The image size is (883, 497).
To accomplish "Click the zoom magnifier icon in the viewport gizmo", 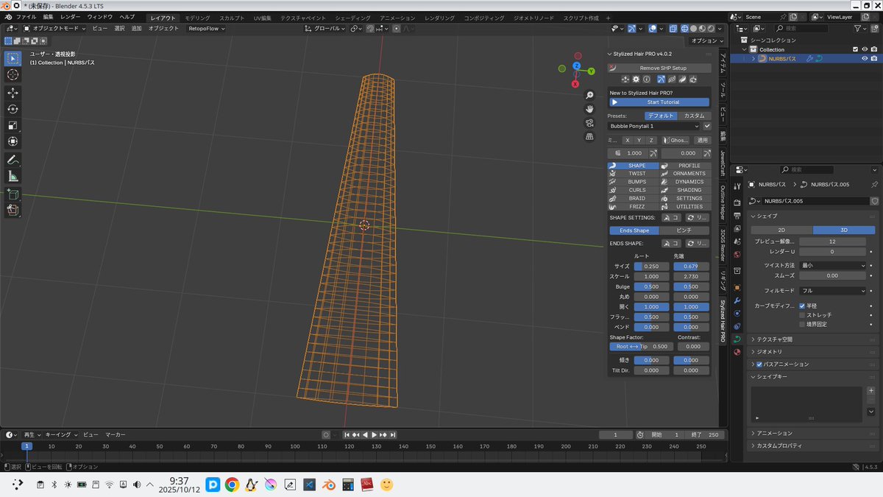I will 589,95.
